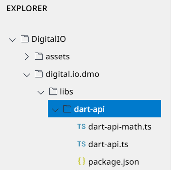Click TS icon beside dart-api-math.ts
Image resolution: width=171 pixels, height=170 pixels.
coord(82,126)
